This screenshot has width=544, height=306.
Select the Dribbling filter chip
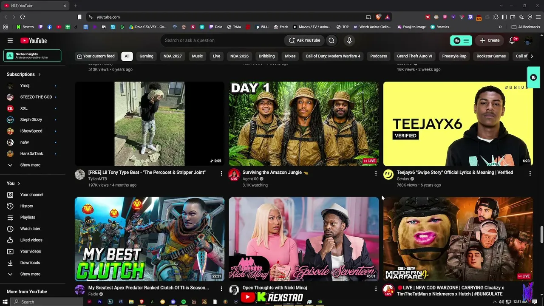266,56
